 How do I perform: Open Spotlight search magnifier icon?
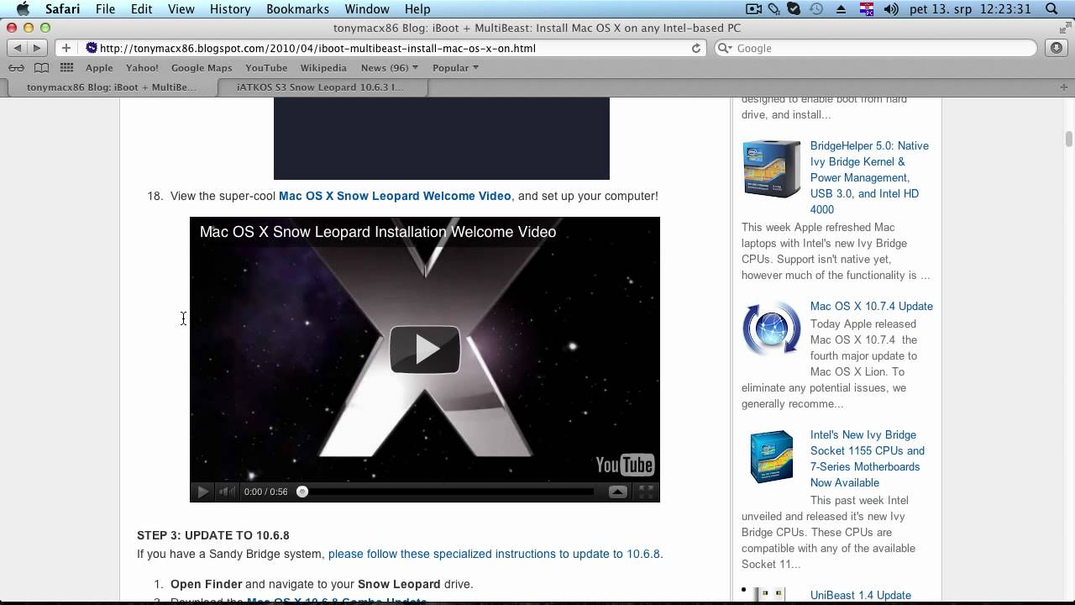click(1051, 9)
